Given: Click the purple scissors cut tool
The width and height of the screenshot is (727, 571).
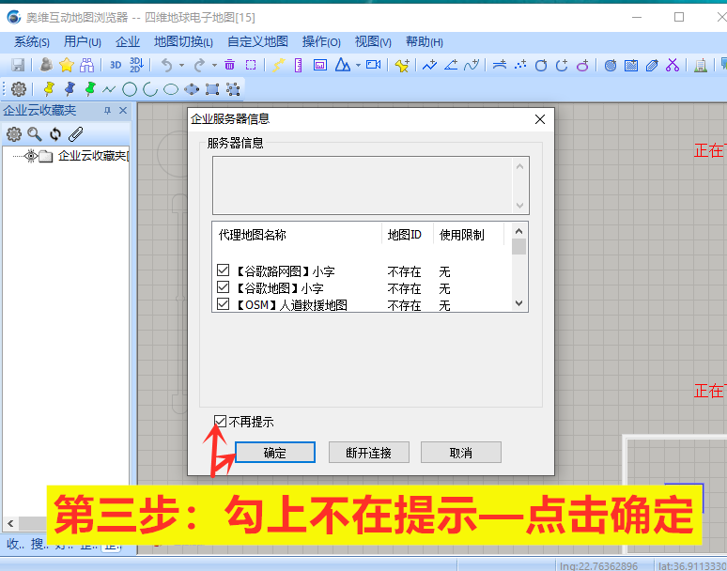Looking at the screenshot, I should 673,65.
